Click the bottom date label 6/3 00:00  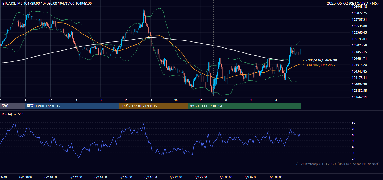[x=226, y=177]
